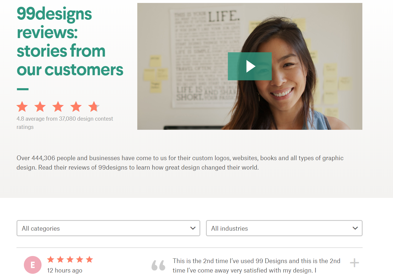Click the review text starting with 2nd time
The height and width of the screenshot is (274, 393).
pos(256,265)
